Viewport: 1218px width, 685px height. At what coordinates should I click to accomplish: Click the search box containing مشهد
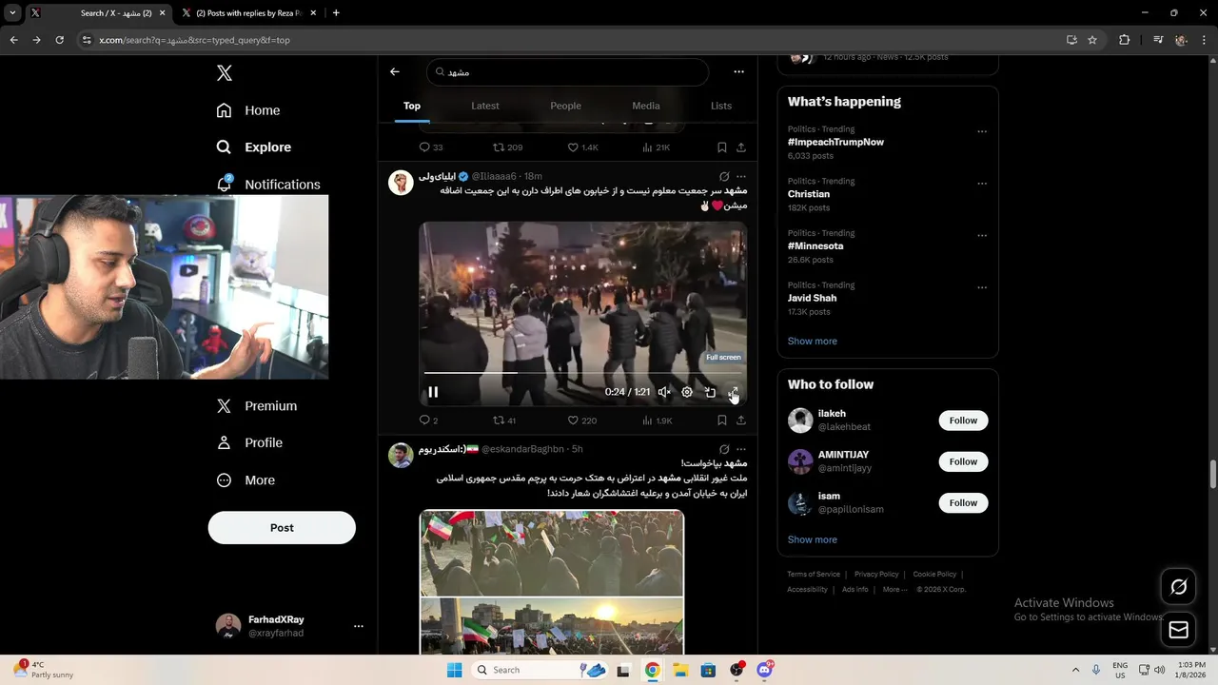[x=568, y=72]
